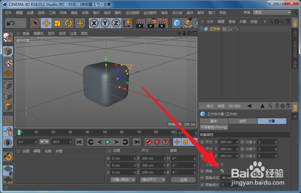Switch to Texture mode icon
301x193 pixels.
tap(8, 62)
